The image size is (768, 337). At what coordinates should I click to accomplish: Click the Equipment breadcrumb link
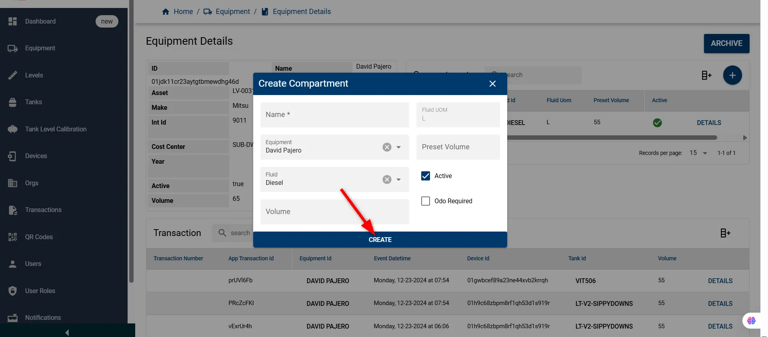(x=233, y=12)
